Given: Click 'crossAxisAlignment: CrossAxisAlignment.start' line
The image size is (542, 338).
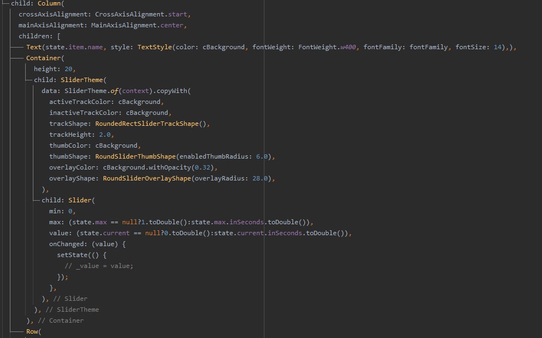Looking at the screenshot, I should [x=105, y=14].
